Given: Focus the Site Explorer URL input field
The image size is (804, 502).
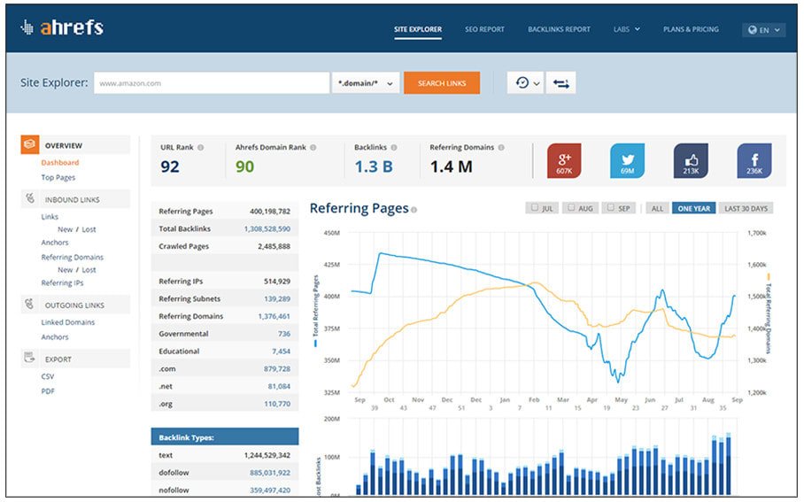Looking at the screenshot, I should click(212, 83).
